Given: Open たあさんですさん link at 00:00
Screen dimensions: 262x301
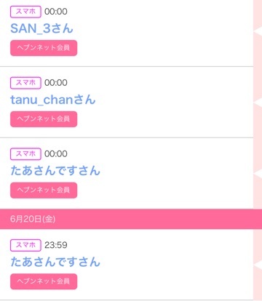Looking at the screenshot, I should pyautogui.click(x=55, y=170).
